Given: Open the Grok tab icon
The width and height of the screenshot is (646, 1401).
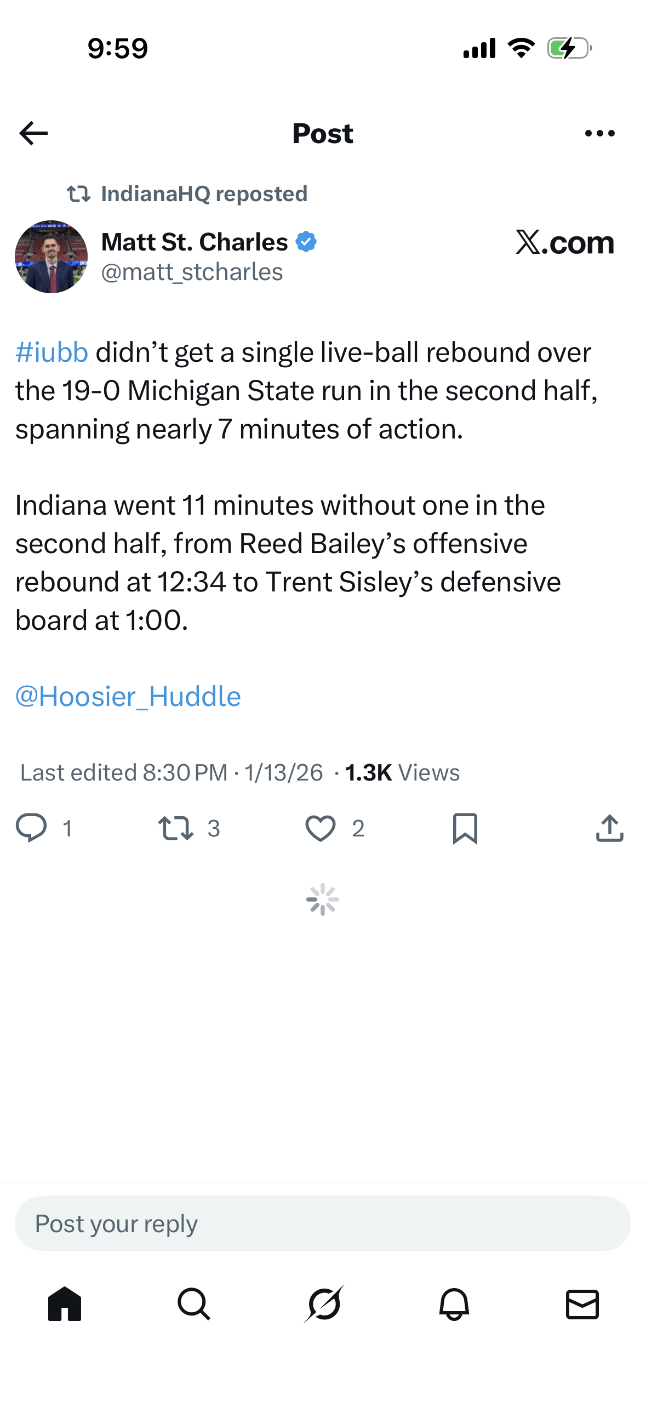Looking at the screenshot, I should 324,1303.
